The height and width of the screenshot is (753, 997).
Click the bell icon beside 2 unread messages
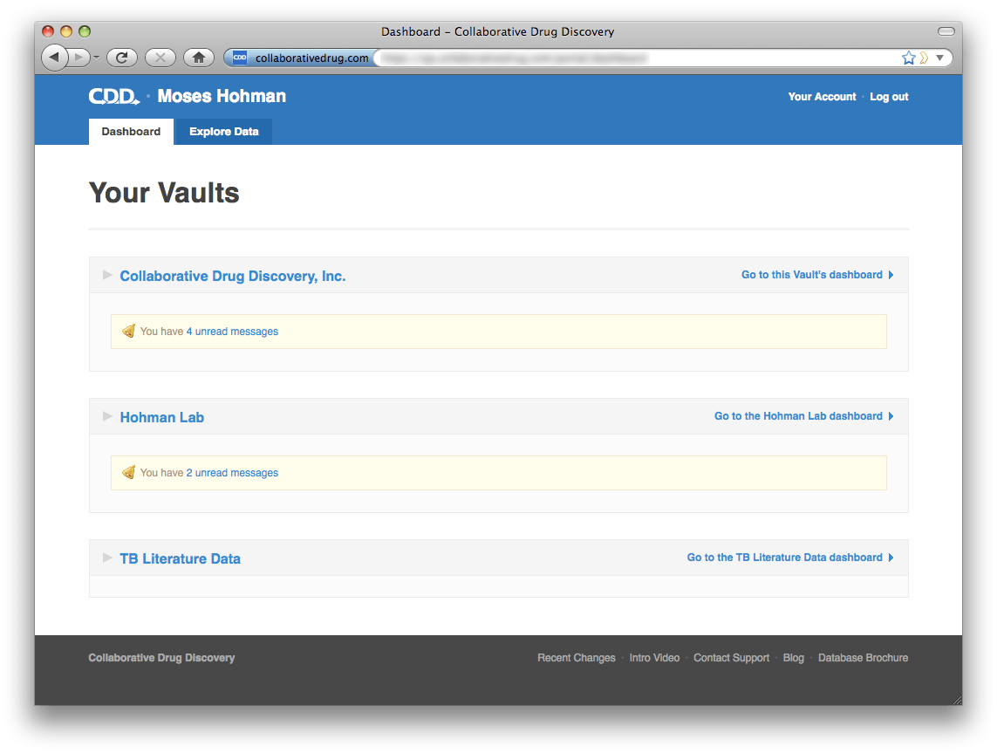[128, 473]
